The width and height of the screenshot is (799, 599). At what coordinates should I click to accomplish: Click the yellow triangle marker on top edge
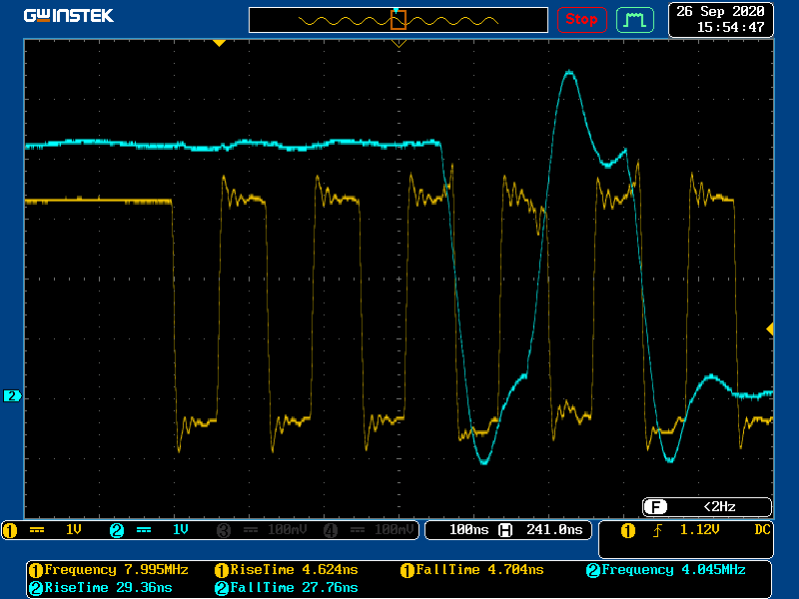(219, 43)
